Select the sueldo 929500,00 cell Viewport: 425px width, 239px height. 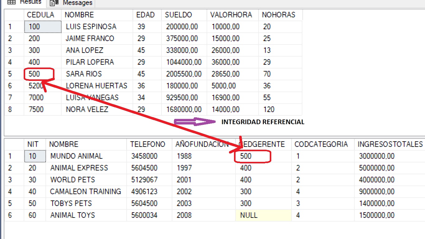pos(184,98)
